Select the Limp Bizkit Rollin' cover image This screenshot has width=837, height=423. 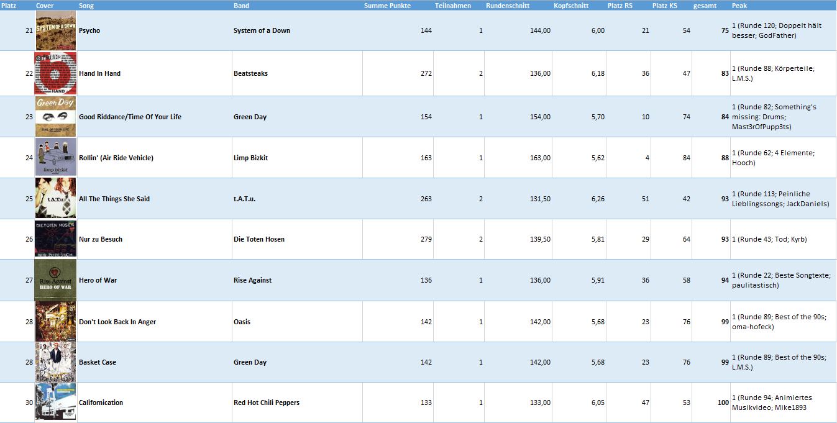click(56, 157)
